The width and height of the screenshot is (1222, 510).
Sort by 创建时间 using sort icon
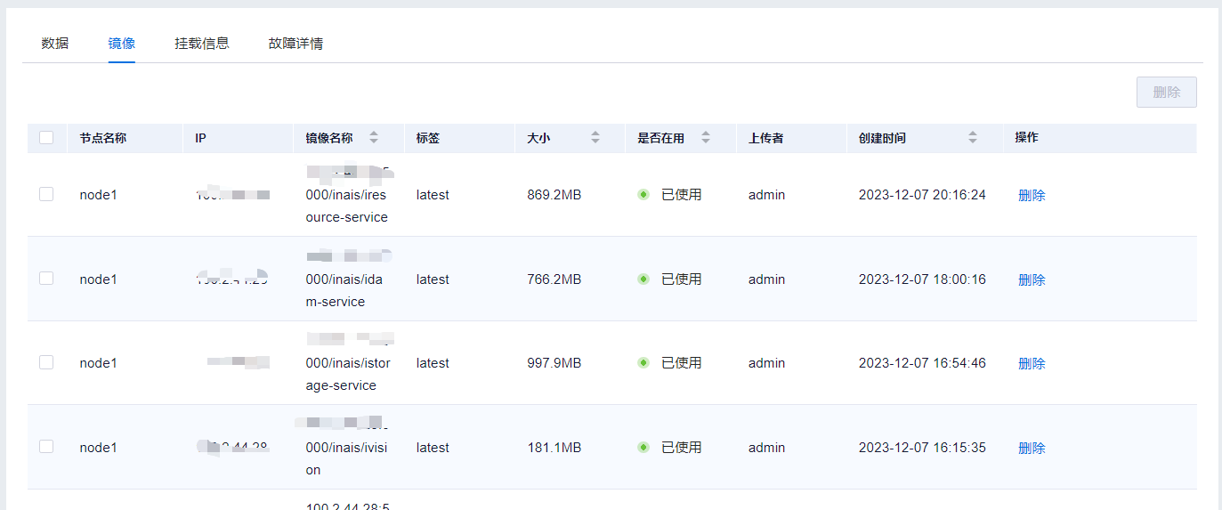pyautogui.click(x=973, y=138)
